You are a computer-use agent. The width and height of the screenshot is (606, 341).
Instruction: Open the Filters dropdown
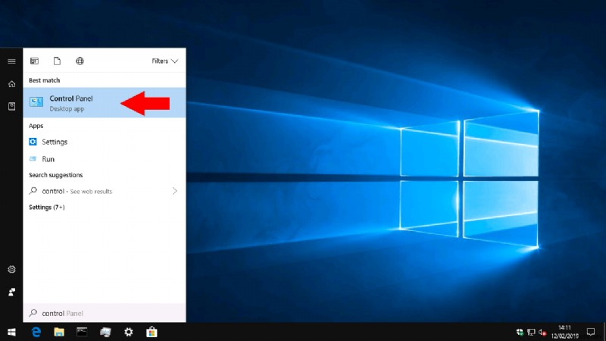pyautogui.click(x=164, y=61)
